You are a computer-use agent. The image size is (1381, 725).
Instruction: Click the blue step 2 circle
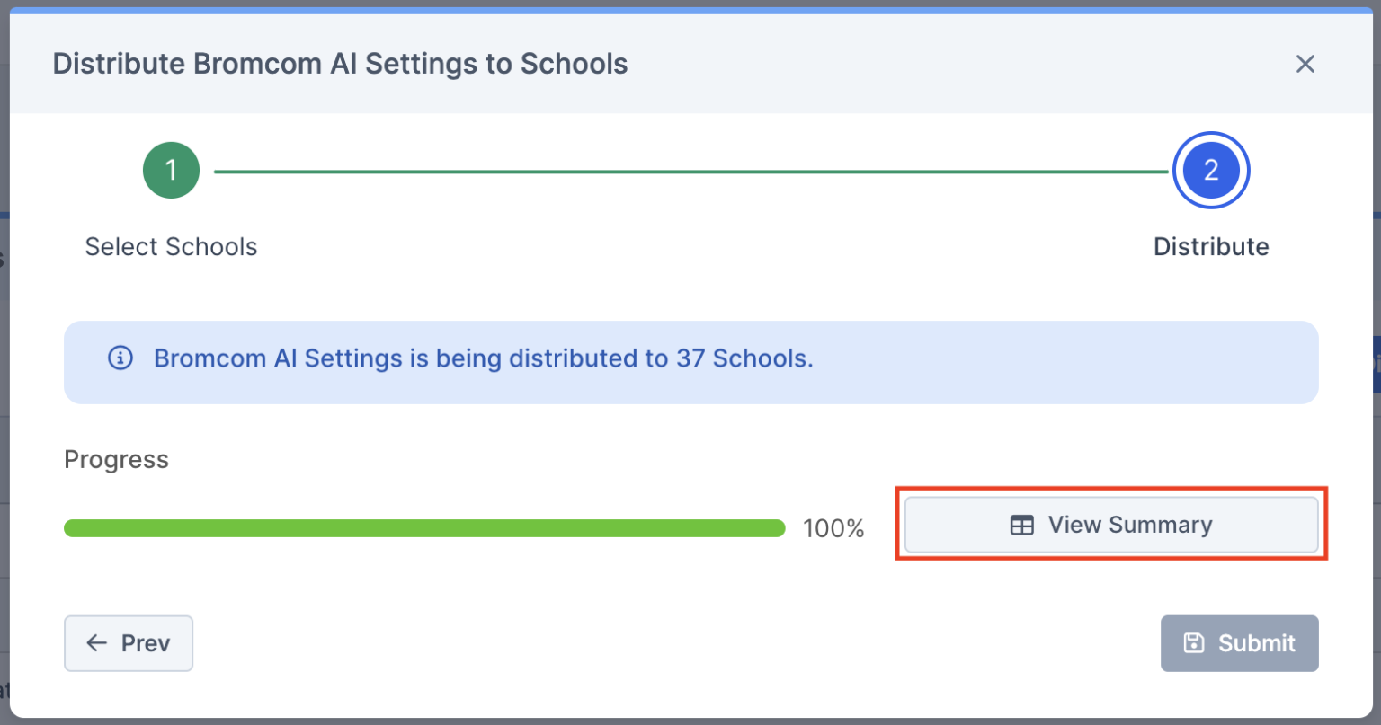1210,170
